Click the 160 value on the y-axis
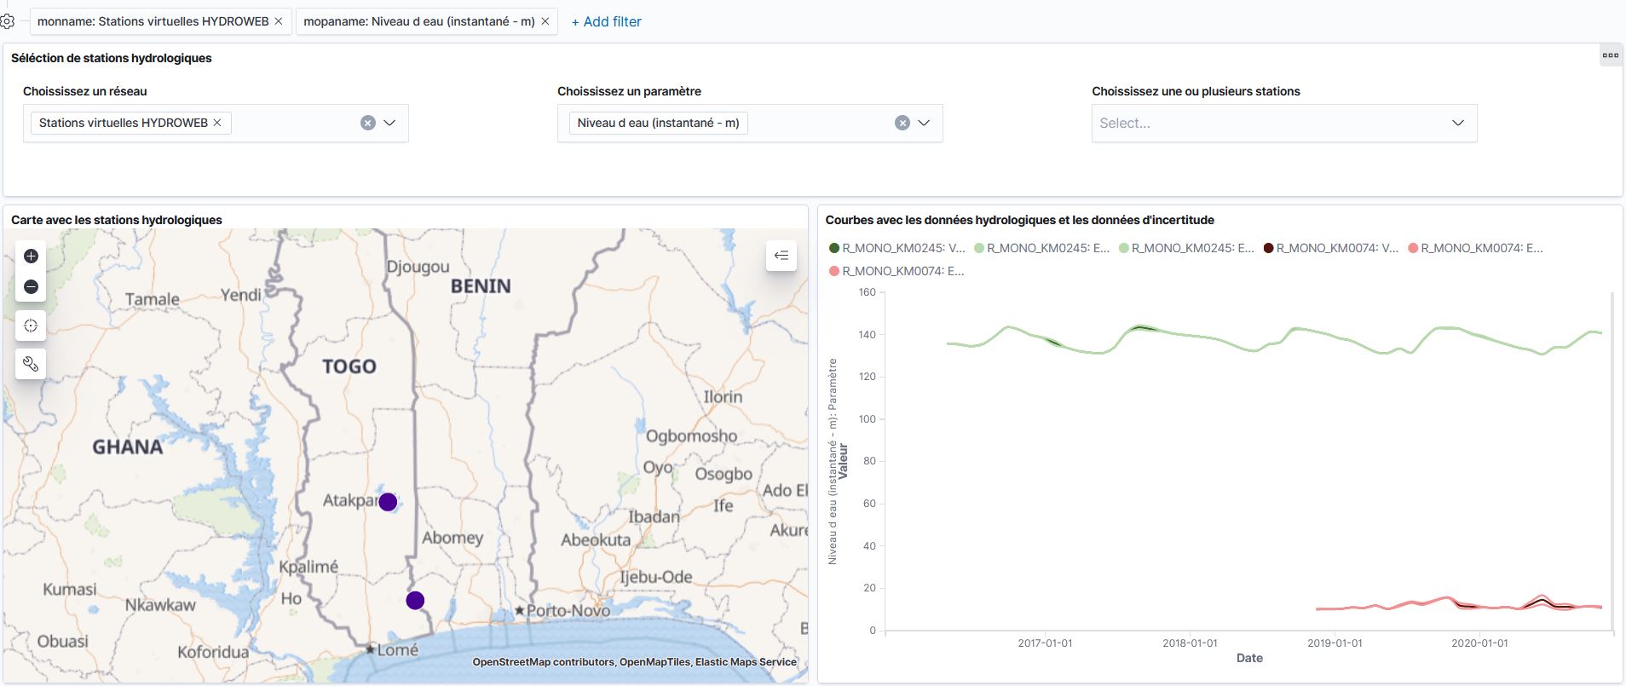 click(x=868, y=292)
